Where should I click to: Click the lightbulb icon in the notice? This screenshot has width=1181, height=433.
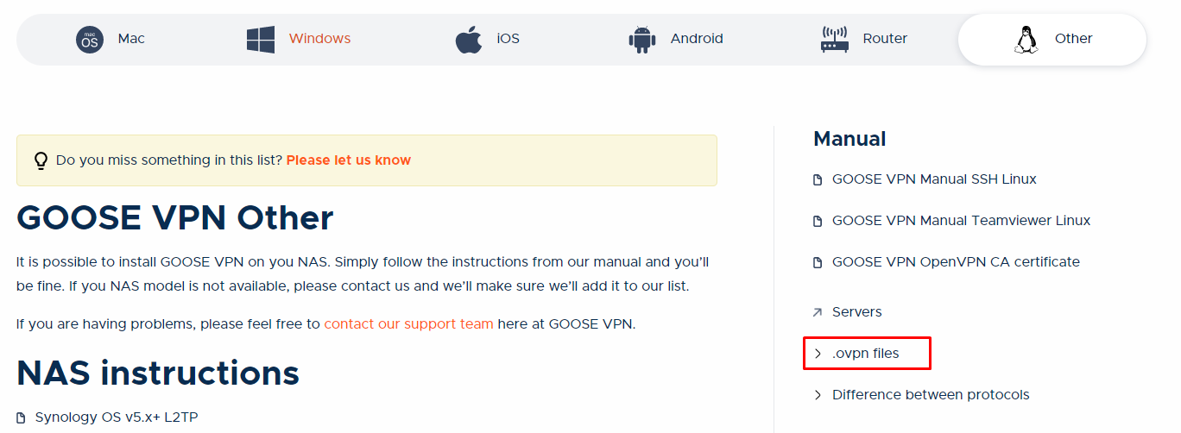pos(41,160)
